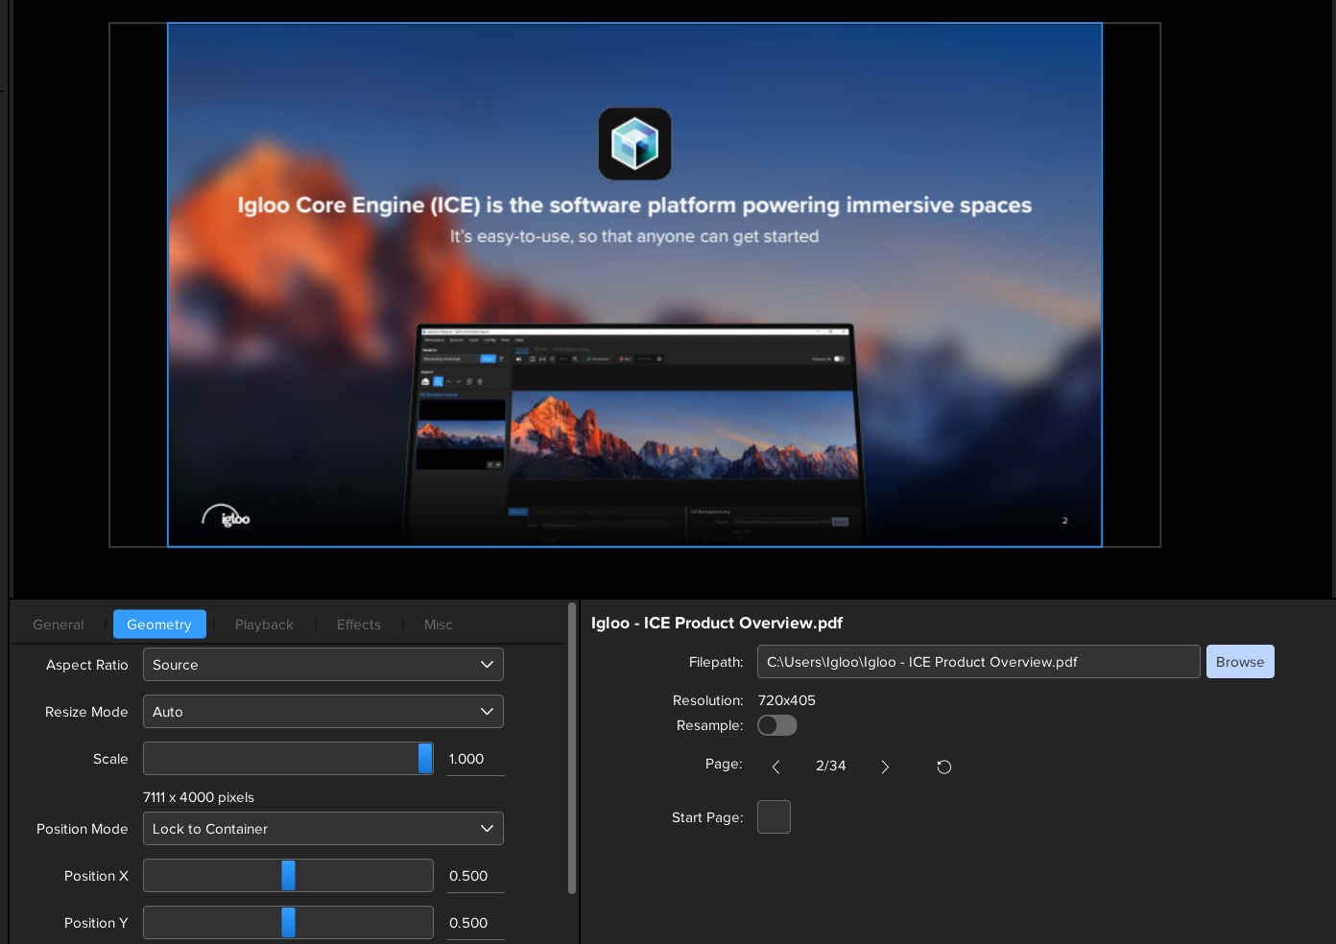This screenshot has height=944, width=1336.
Task: Switch to the Effects tab
Action: (x=359, y=625)
